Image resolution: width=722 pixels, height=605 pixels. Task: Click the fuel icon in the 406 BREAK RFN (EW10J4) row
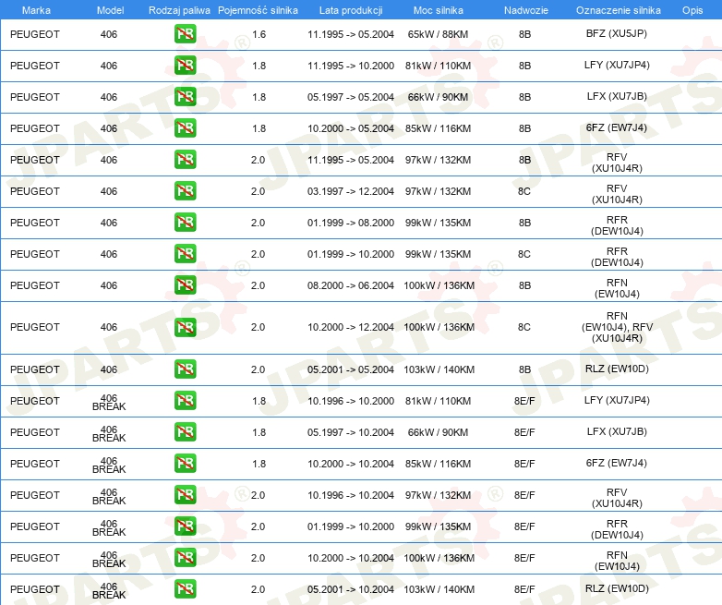click(185, 558)
